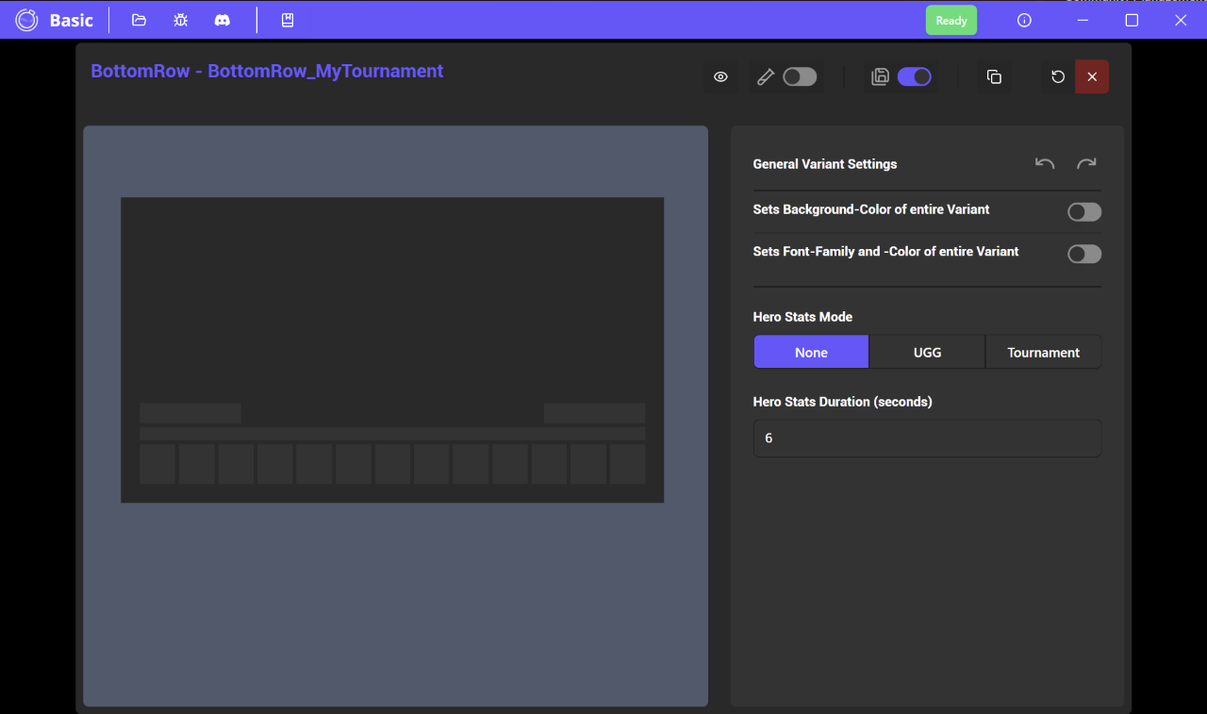The image size is (1207, 714).
Task: Click the copy variant icon
Action: [x=994, y=77]
